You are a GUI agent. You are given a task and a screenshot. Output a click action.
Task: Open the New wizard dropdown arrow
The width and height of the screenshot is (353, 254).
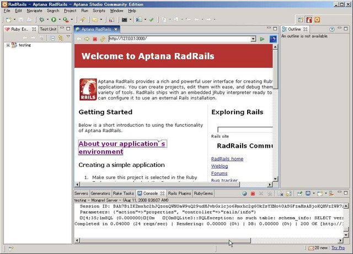pyautogui.click(x=15, y=20)
